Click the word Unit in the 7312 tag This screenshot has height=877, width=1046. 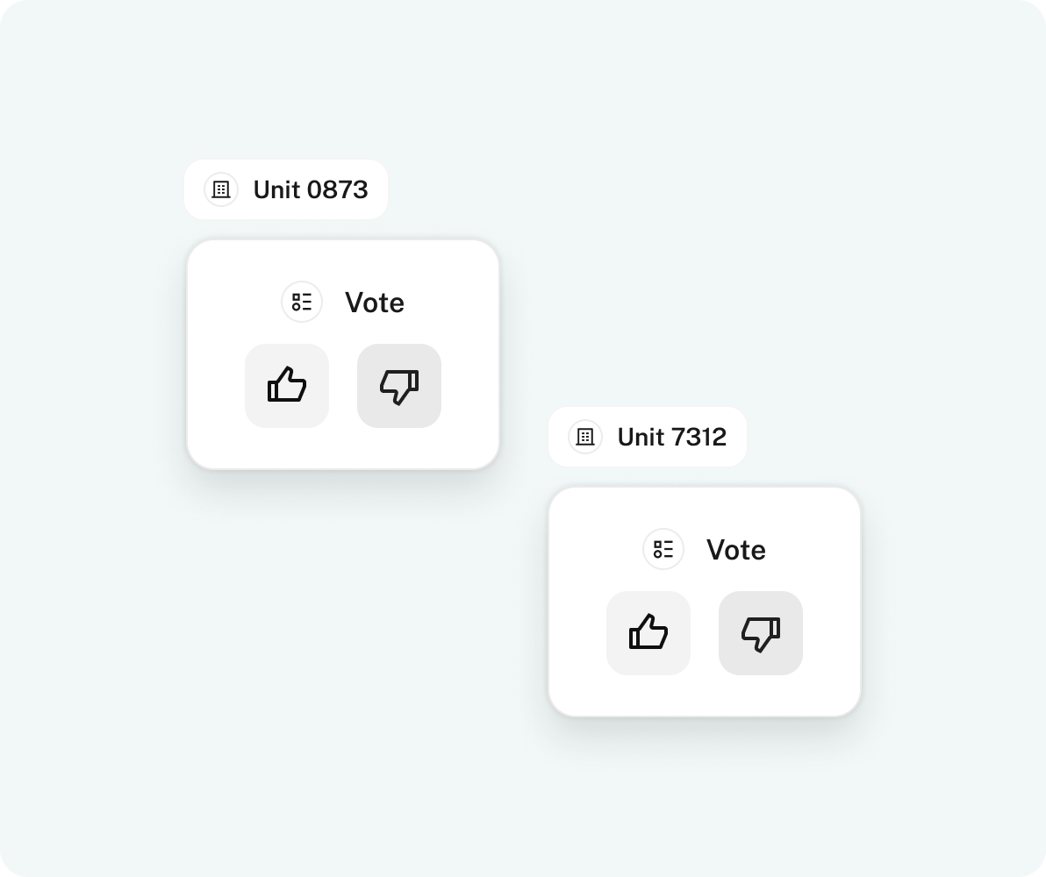pyautogui.click(x=641, y=438)
